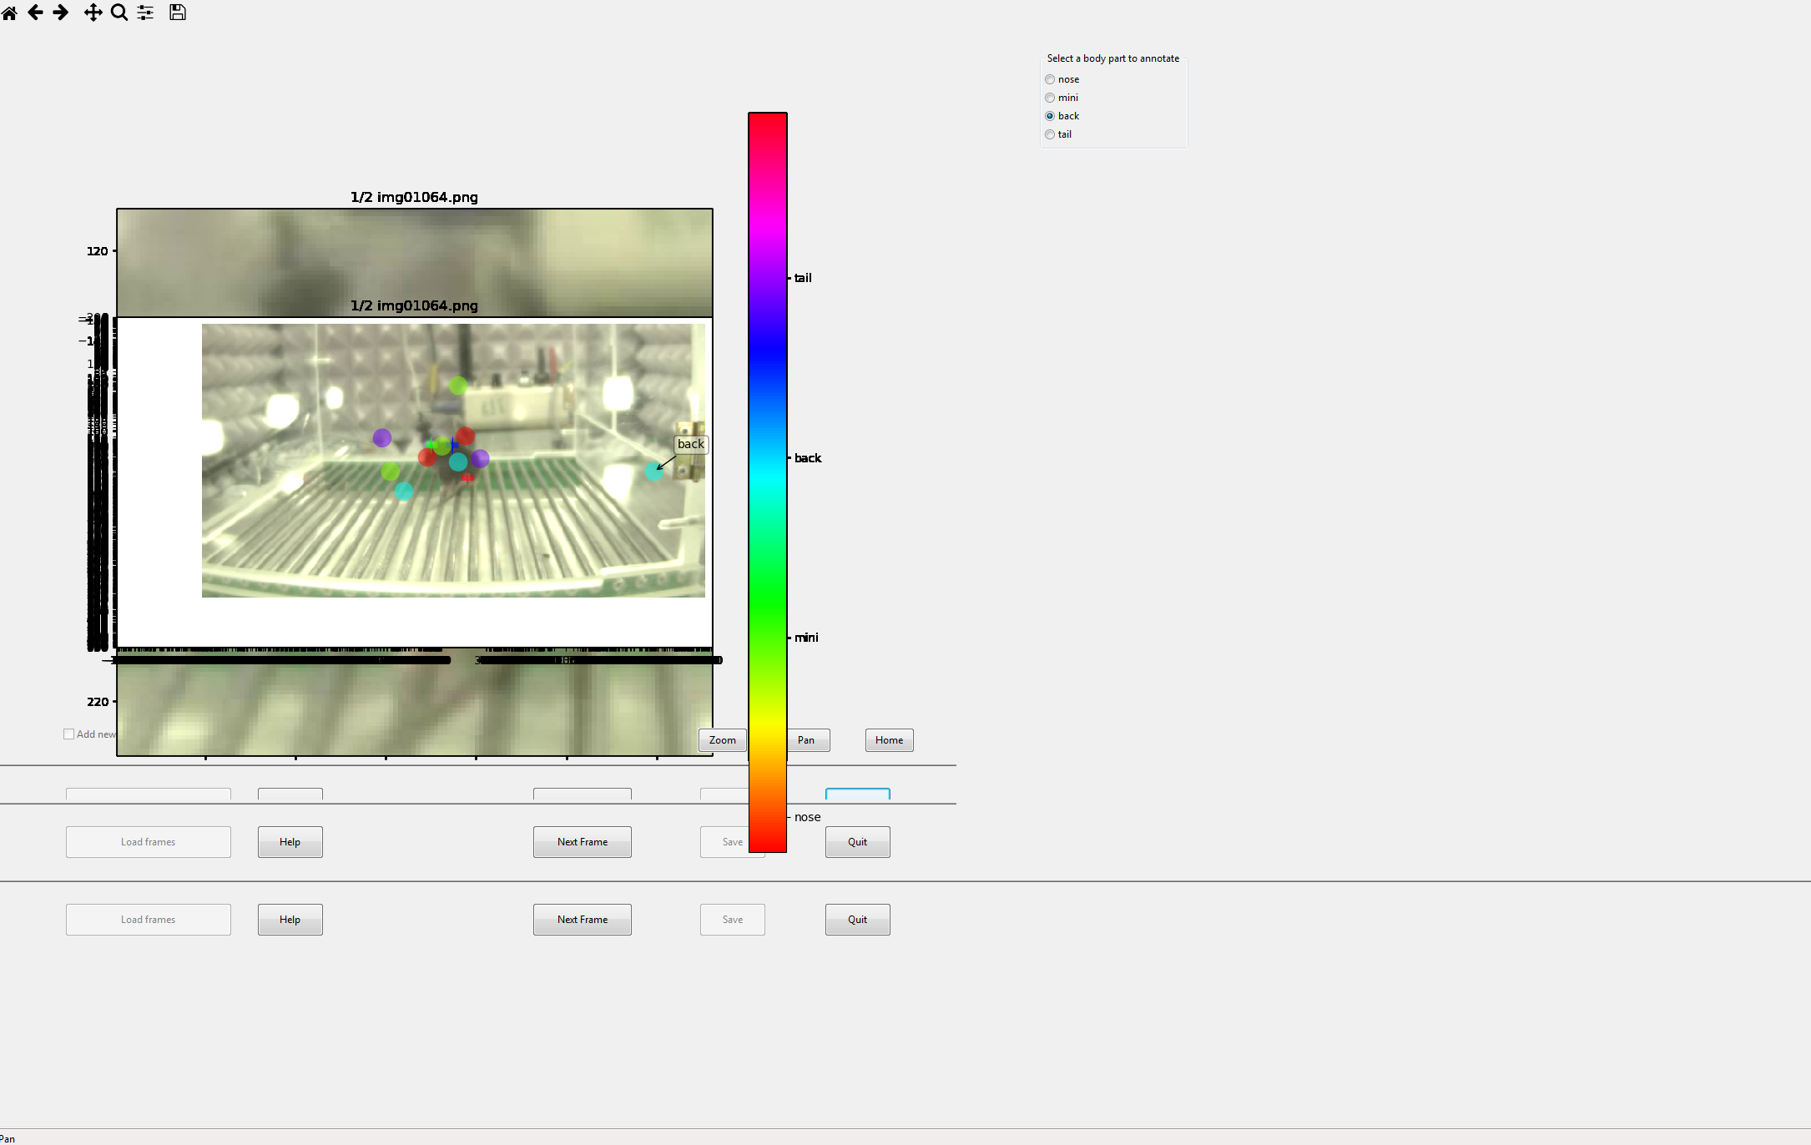
Task: Click the Home reset view toolbar icon
Action: pos(10,13)
